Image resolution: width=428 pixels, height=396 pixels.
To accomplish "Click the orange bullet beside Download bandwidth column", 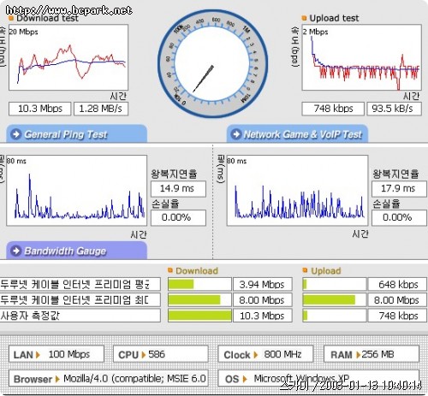I will (x=170, y=270).
